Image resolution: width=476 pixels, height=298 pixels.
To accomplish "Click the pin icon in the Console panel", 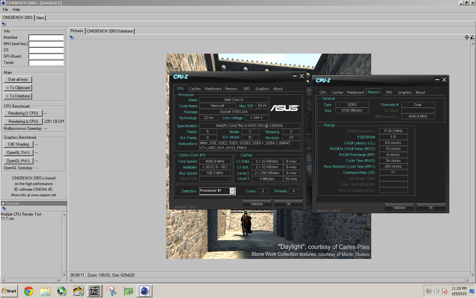I will coord(4,209).
